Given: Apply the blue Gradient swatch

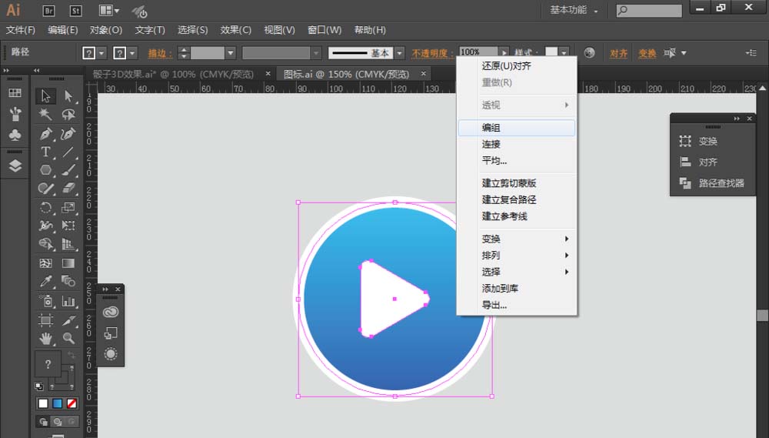Looking at the screenshot, I should tap(58, 403).
